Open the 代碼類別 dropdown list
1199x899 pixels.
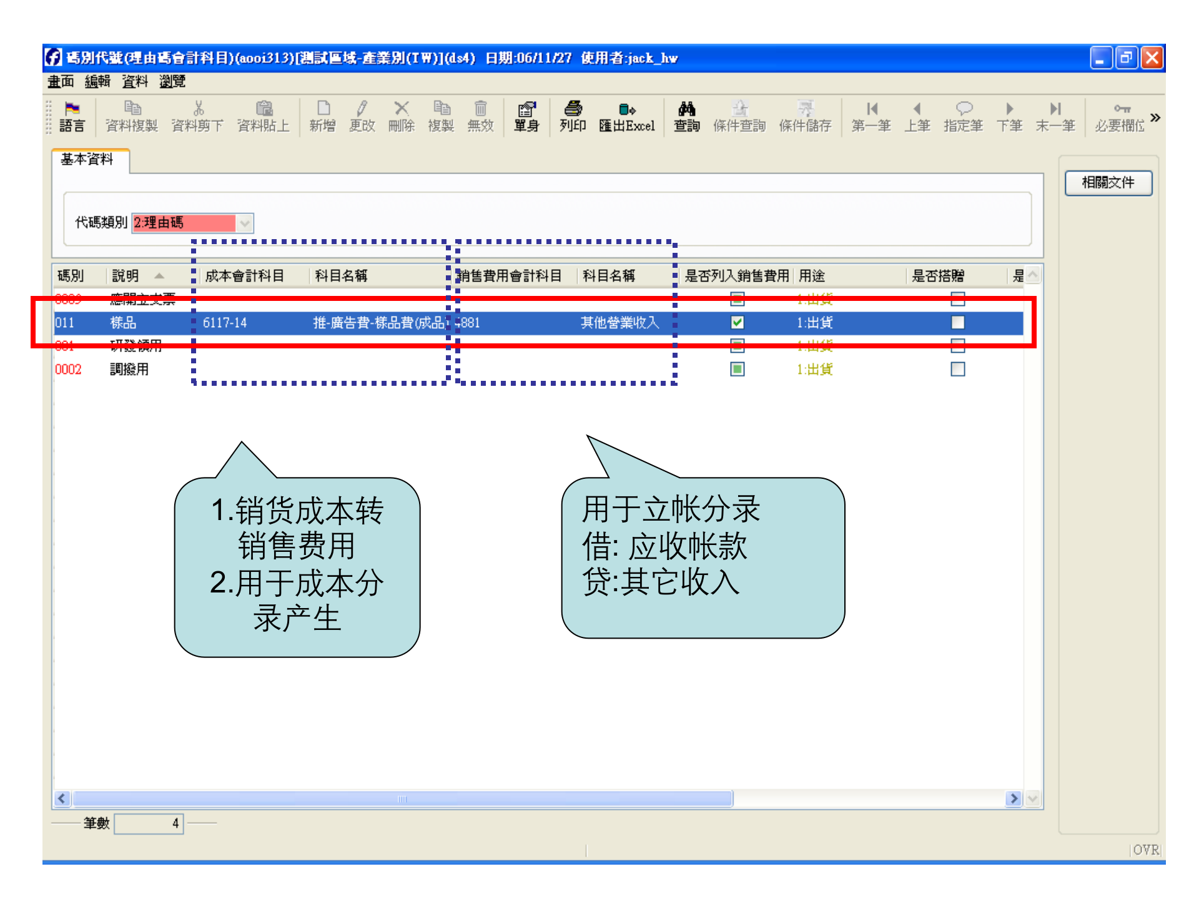(x=245, y=223)
